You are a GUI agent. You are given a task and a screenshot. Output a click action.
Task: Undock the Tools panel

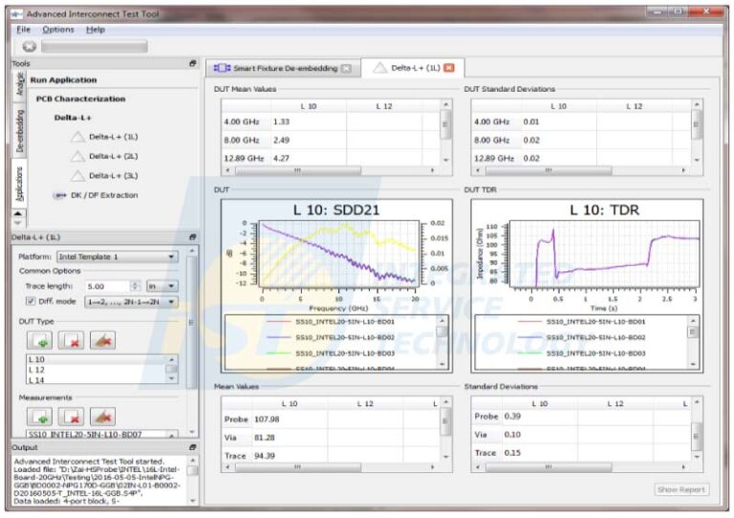(x=192, y=63)
